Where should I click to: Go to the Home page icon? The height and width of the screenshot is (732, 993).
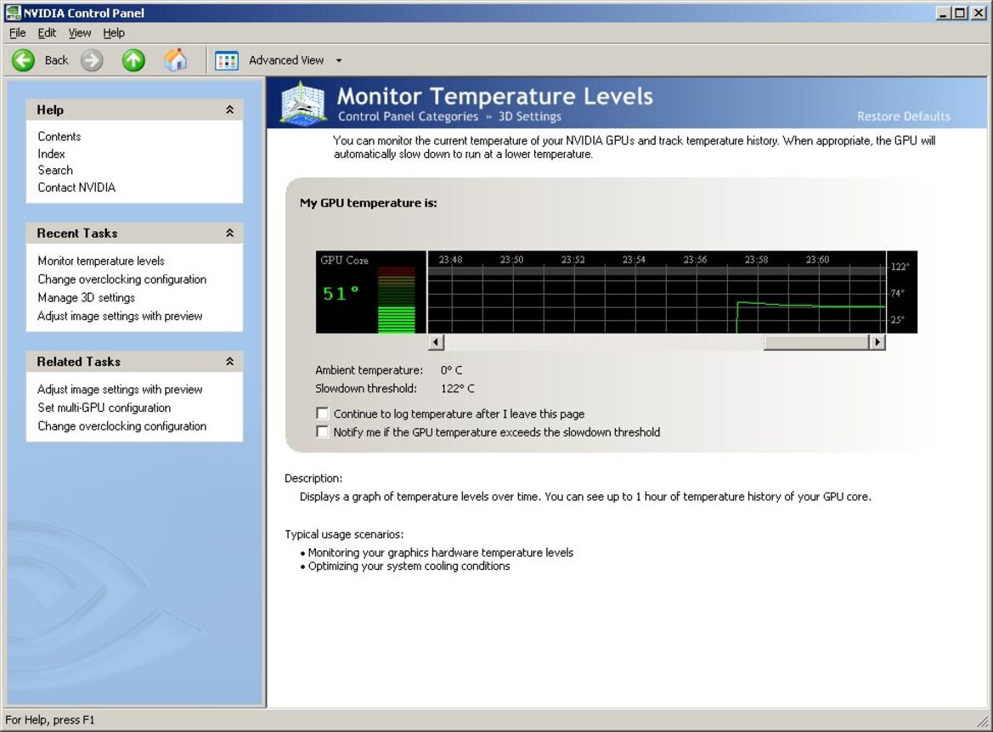click(176, 60)
